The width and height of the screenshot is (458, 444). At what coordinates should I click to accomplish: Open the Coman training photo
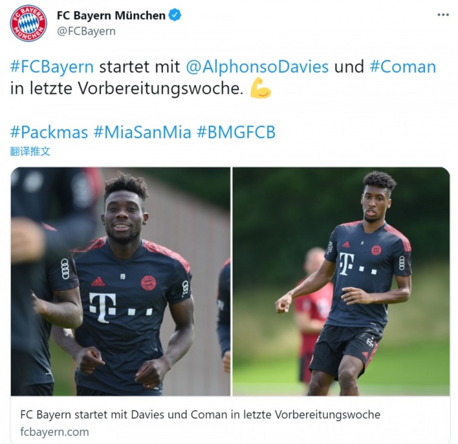tap(341, 282)
